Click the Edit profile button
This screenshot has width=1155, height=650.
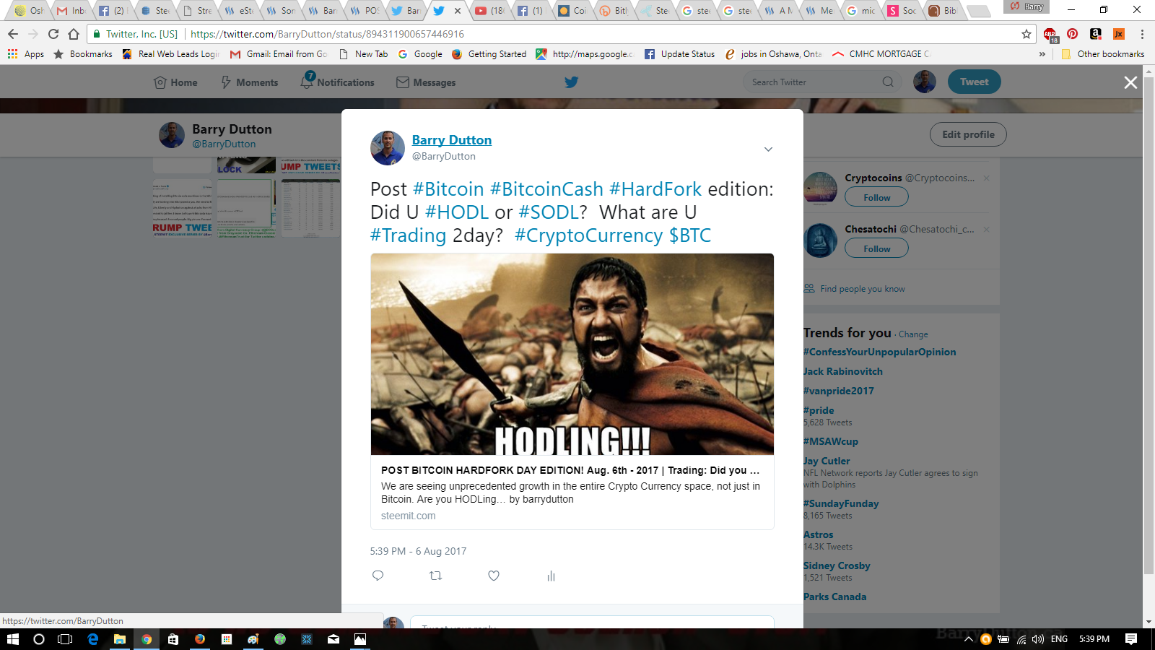coord(968,134)
